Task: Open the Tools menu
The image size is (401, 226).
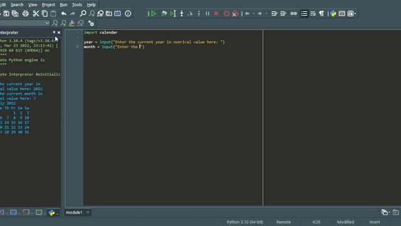Action: click(x=77, y=4)
